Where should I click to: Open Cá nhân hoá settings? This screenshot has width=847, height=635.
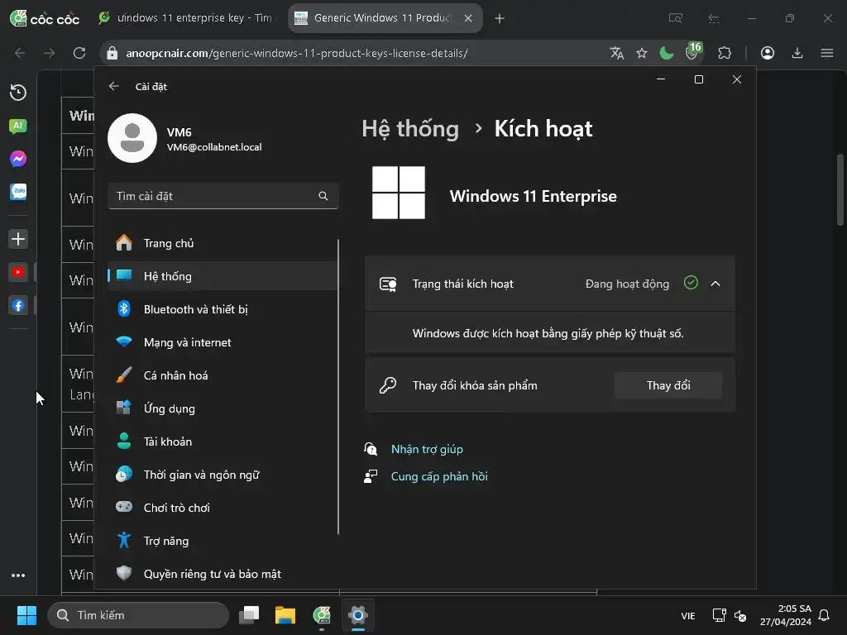point(222,376)
